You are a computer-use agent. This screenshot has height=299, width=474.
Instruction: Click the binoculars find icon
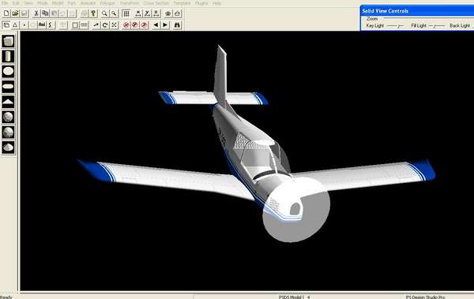pos(177,25)
